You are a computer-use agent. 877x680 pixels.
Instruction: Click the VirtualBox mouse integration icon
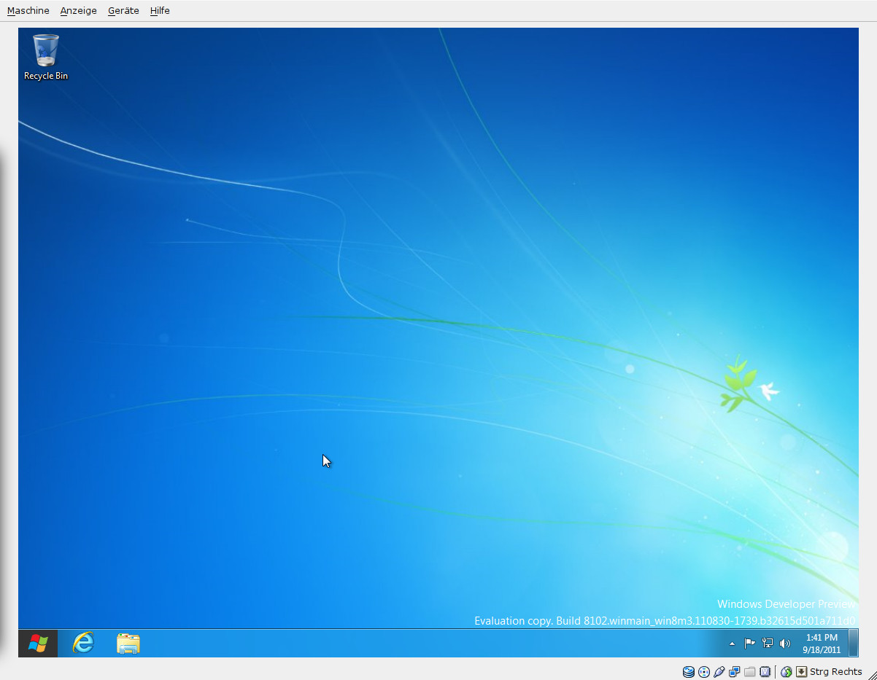(787, 672)
